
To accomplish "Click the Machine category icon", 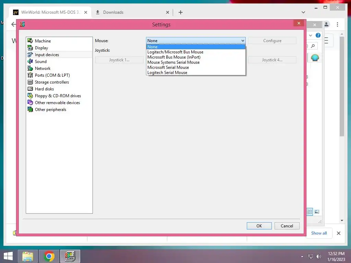I will pyautogui.click(x=30, y=41).
